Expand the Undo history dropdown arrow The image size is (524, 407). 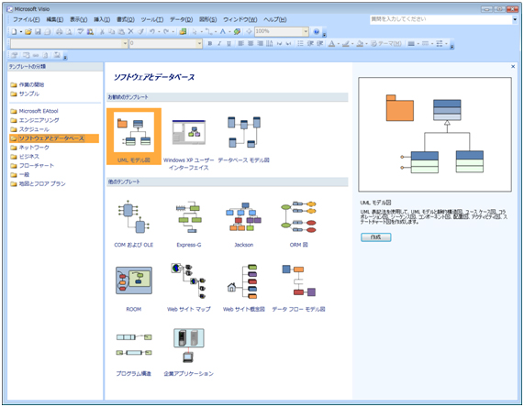pyautogui.click(x=159, y=32)
